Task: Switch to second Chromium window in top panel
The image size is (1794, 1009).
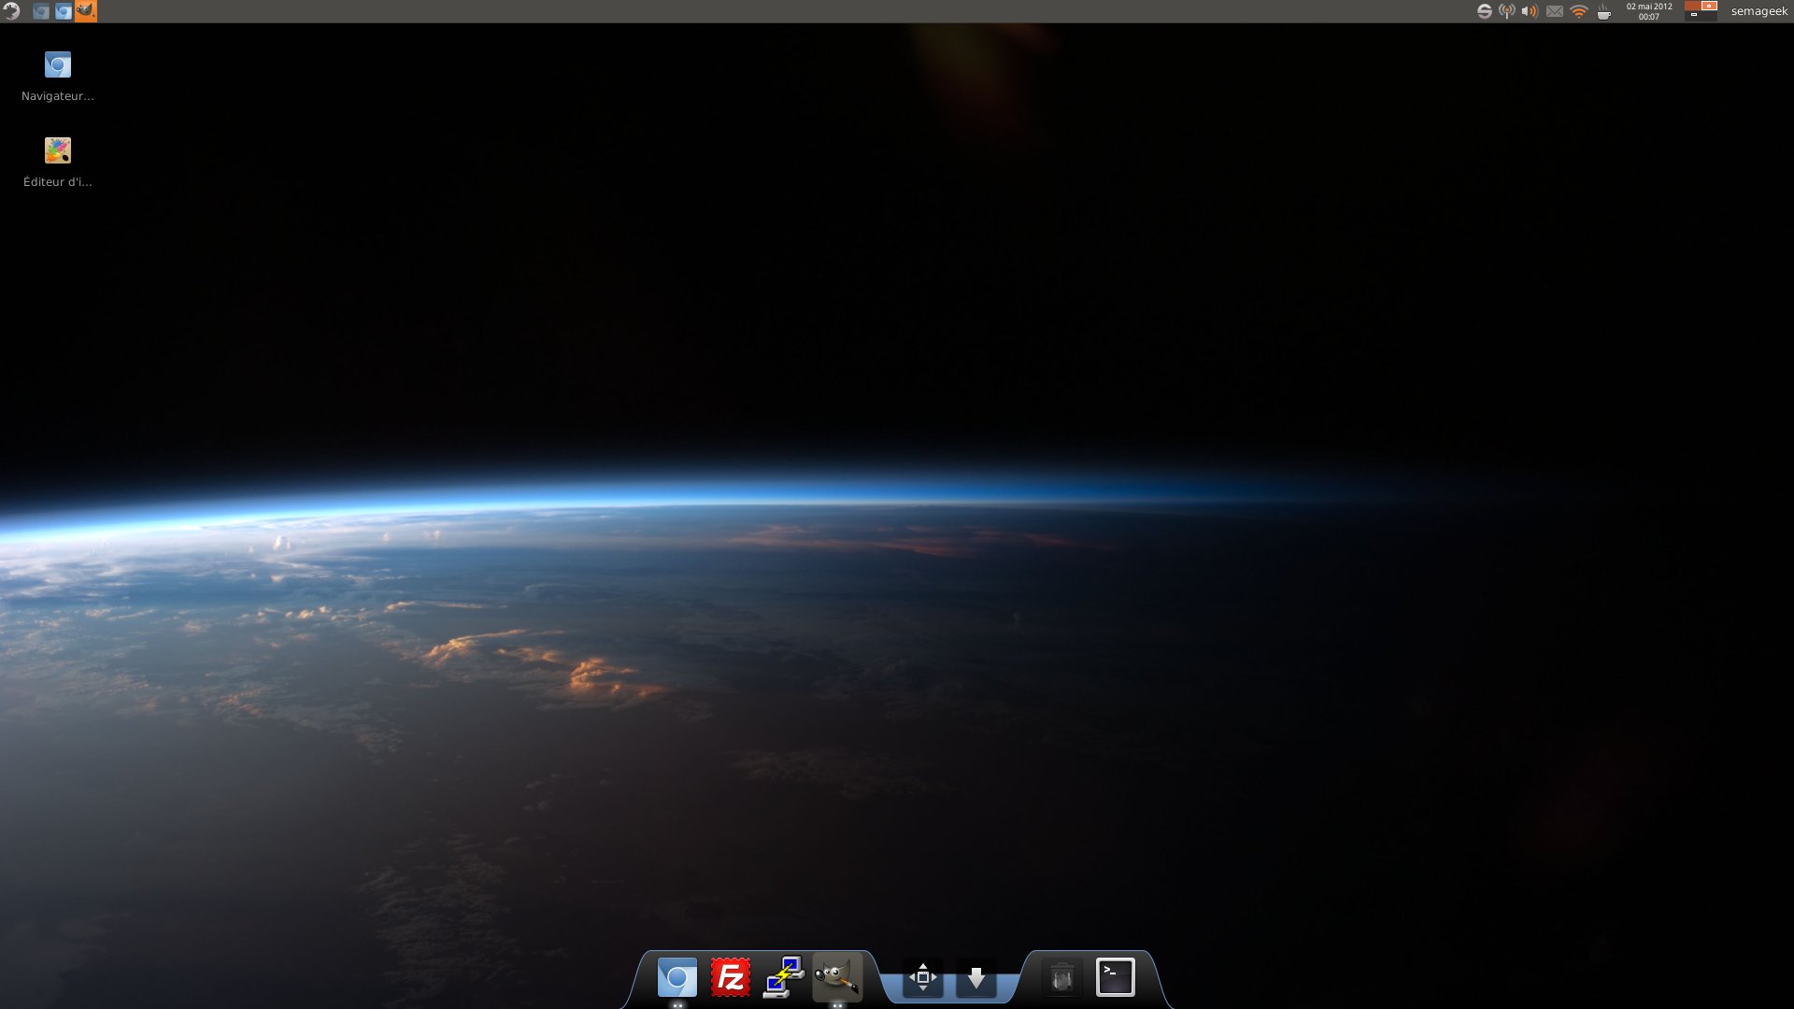Action: 64,11
